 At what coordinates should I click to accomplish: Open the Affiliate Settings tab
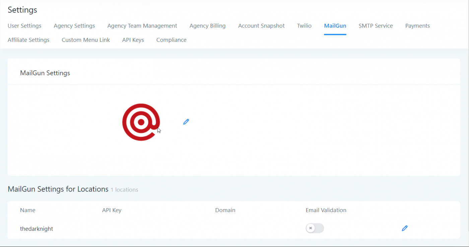(x=28, y=40)
